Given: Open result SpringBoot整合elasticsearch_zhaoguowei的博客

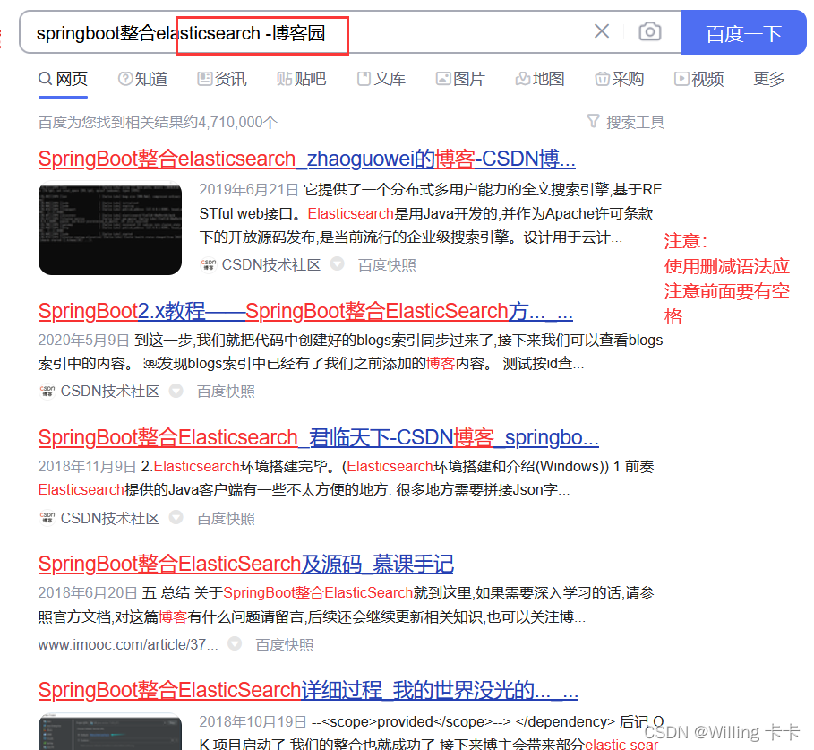Looking at the screenshot, I should [x=307, y=159].
